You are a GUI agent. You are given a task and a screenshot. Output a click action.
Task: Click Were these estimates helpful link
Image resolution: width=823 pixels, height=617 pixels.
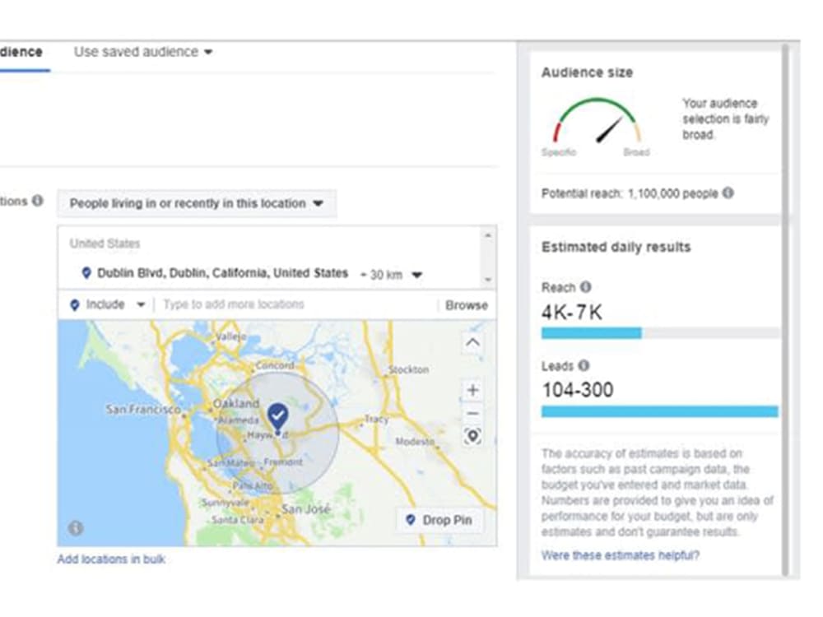click(x=620, y=555)
